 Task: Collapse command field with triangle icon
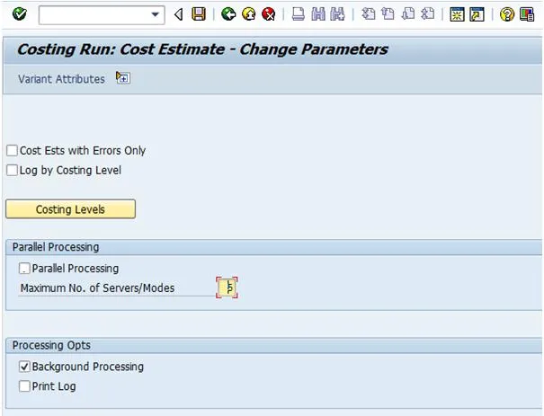point(179,15)
